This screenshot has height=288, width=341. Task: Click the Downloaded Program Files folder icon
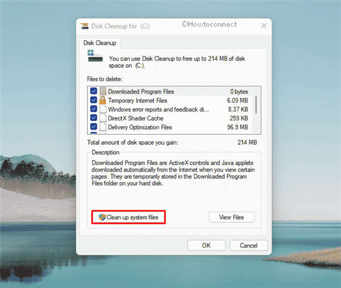103,91
